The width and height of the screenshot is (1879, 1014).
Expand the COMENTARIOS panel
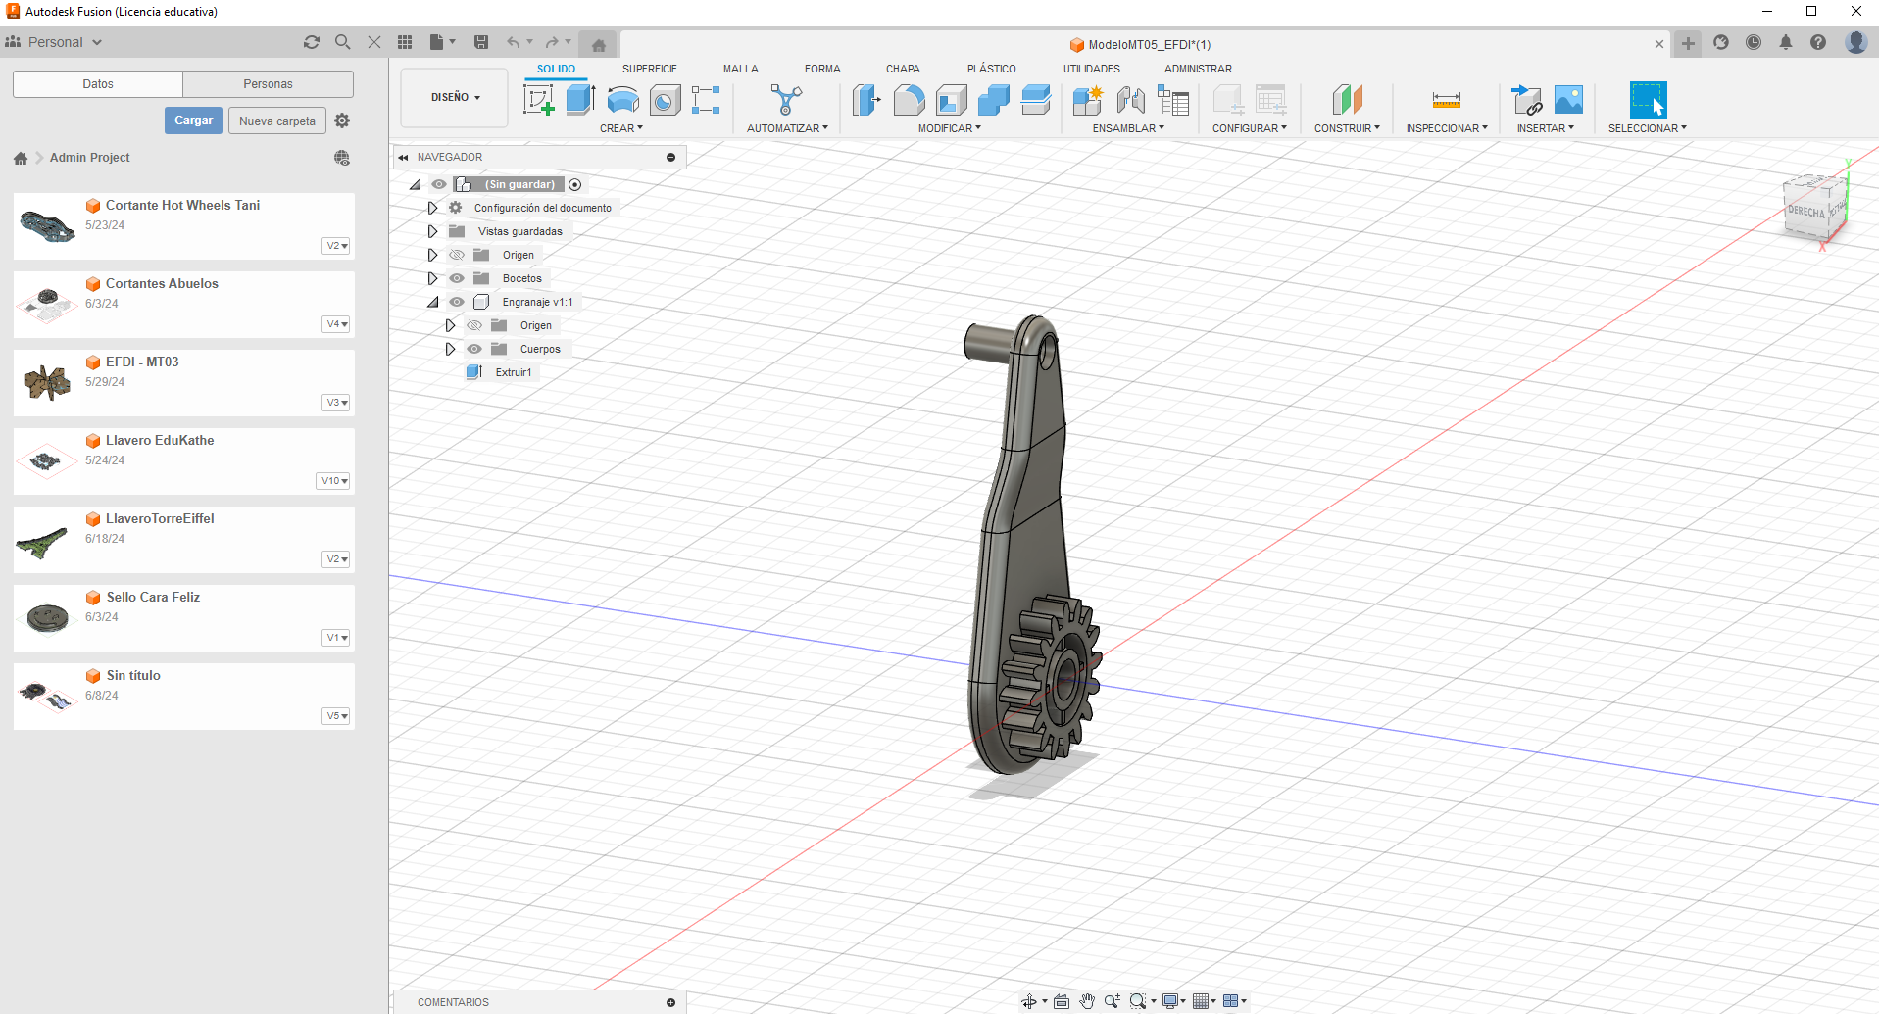click(x=670, y=1002)
